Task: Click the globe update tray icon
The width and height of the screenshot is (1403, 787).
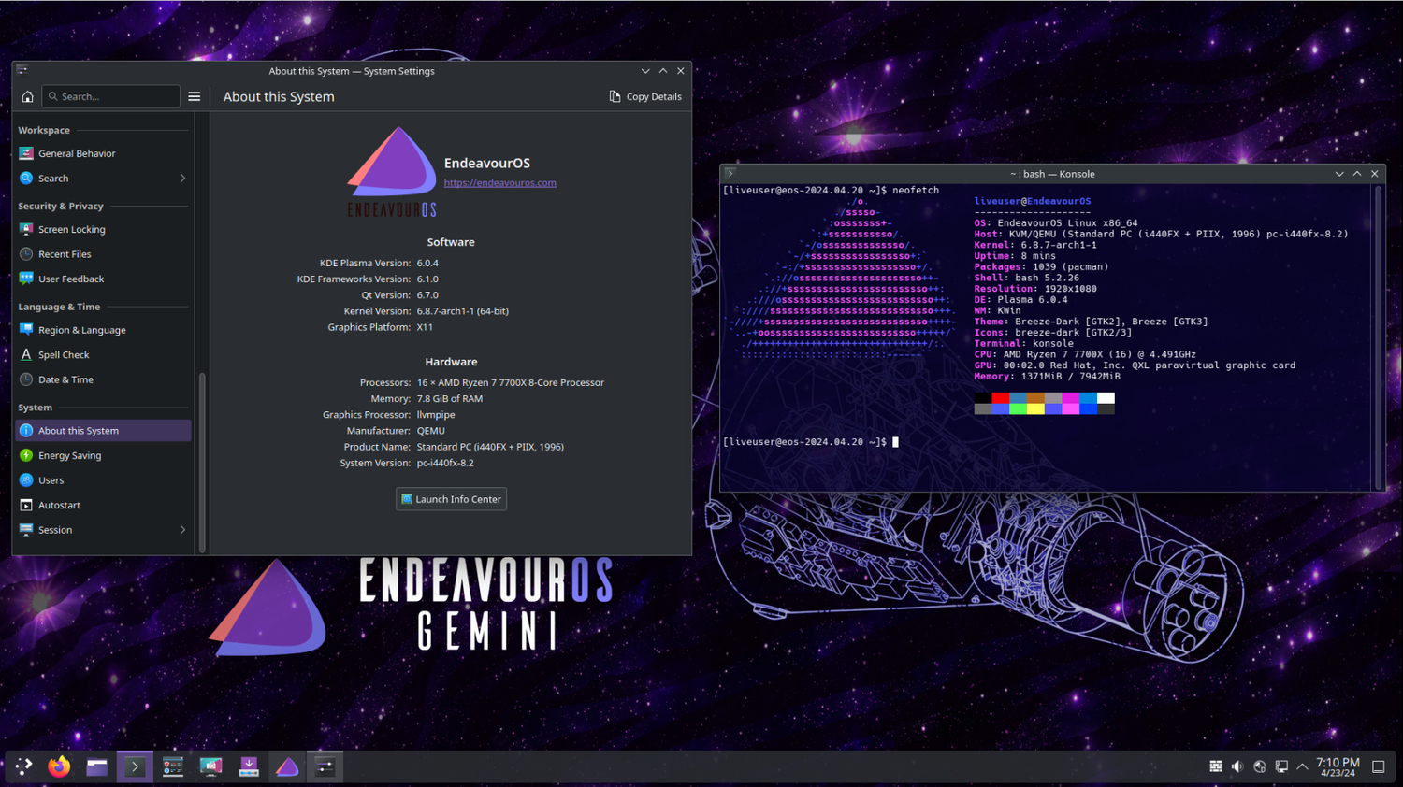Action: [x=1260, y=766]
